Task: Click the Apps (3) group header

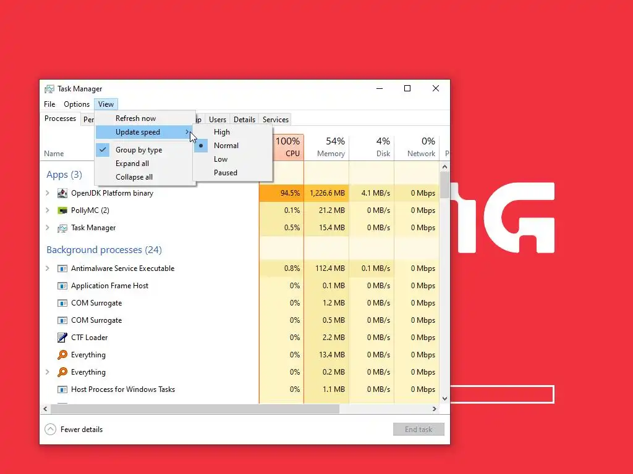Action: 64,175
